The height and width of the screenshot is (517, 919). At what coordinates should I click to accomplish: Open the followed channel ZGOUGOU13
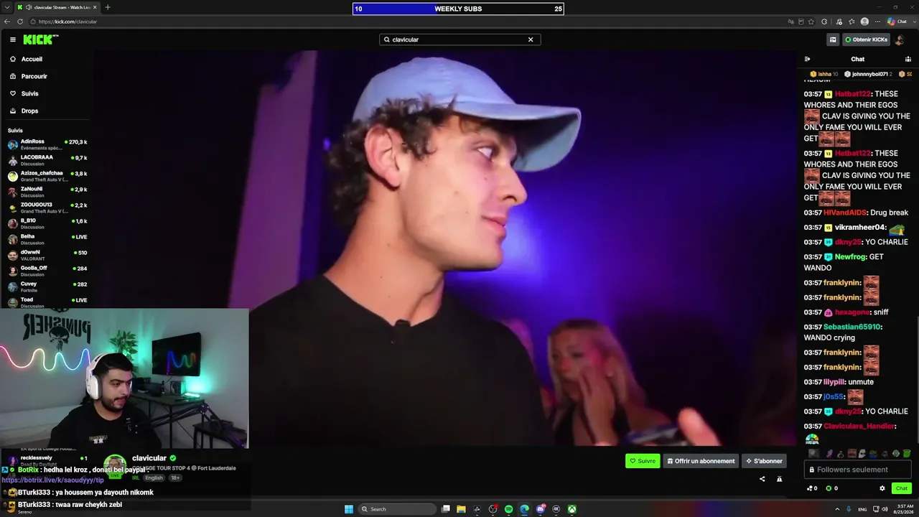pos(47,208)
